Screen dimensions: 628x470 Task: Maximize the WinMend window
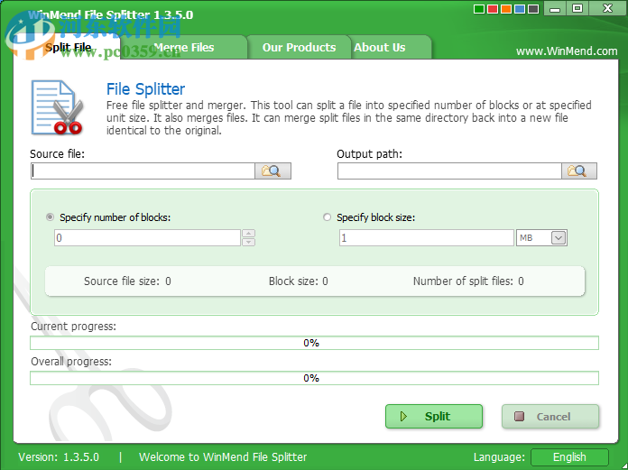577,9
